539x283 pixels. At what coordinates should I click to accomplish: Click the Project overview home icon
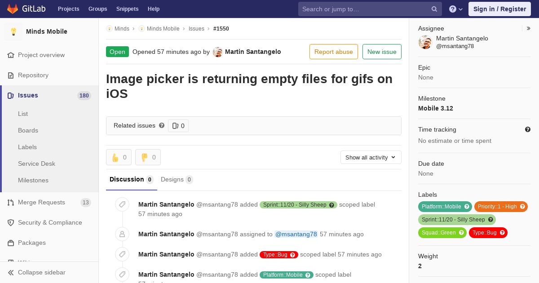coord(11,55)
